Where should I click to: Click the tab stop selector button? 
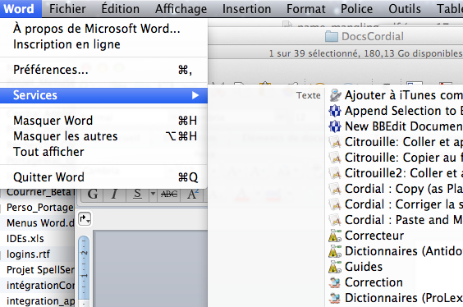(85, 219)
